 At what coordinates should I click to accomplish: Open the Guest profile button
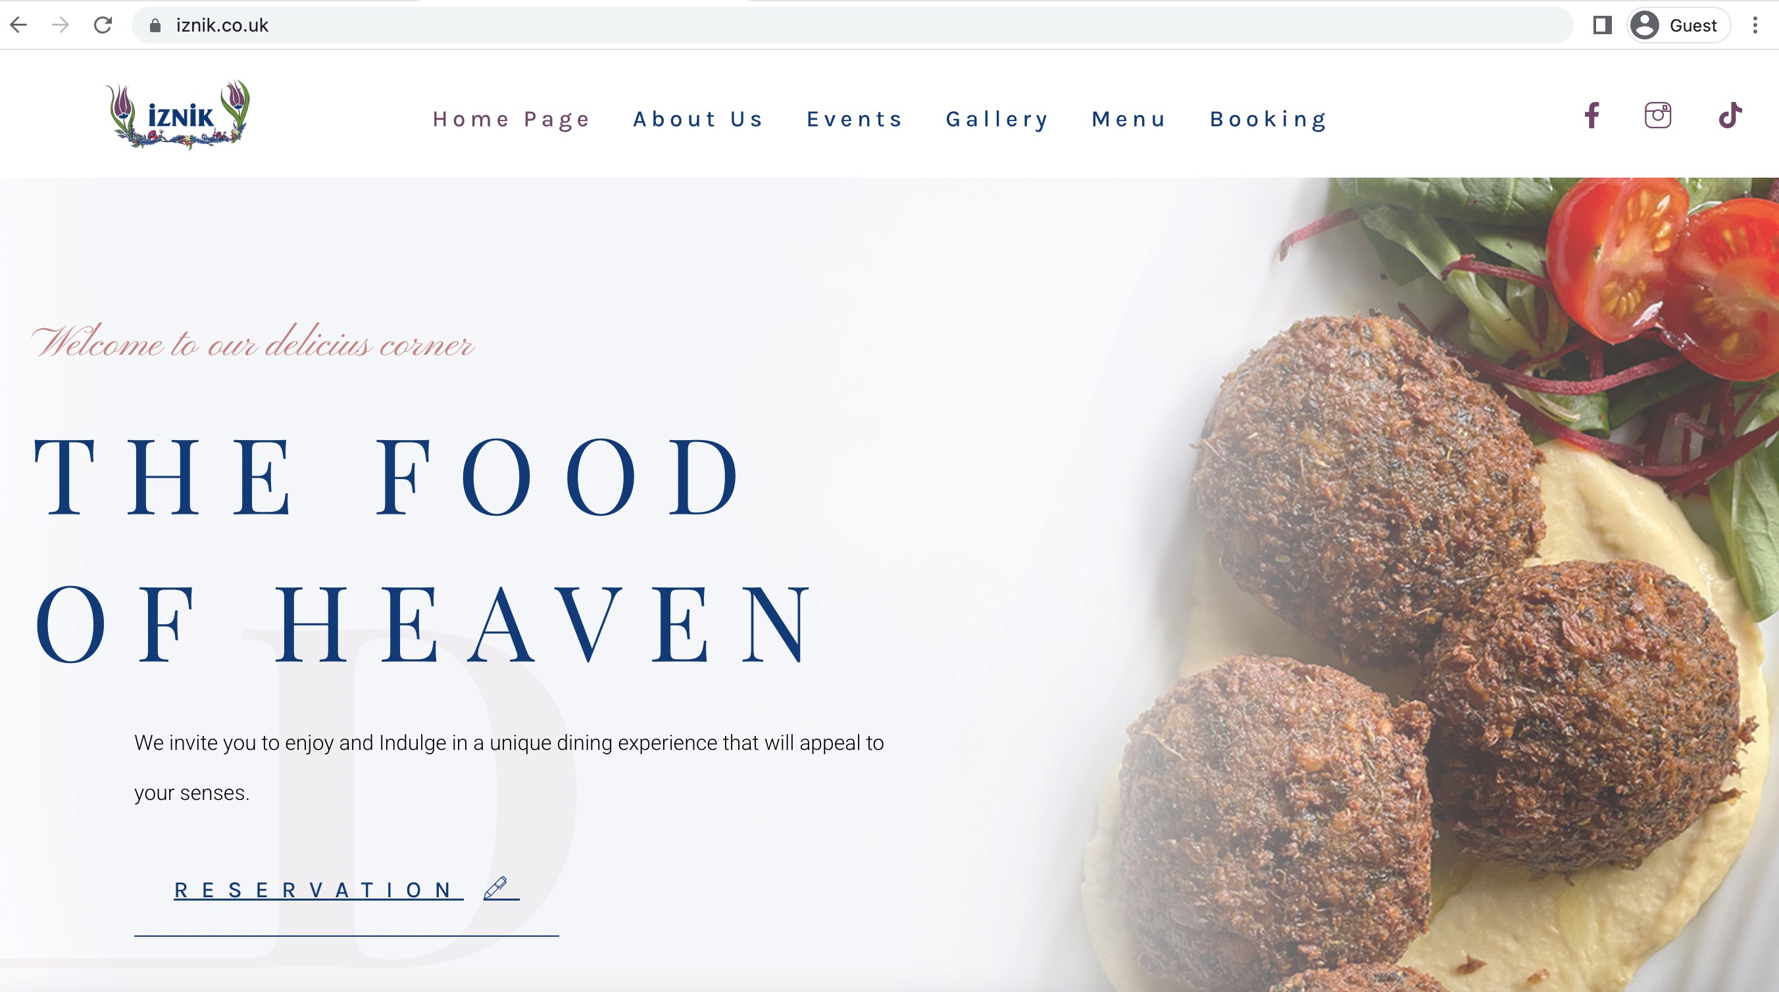1679,26
